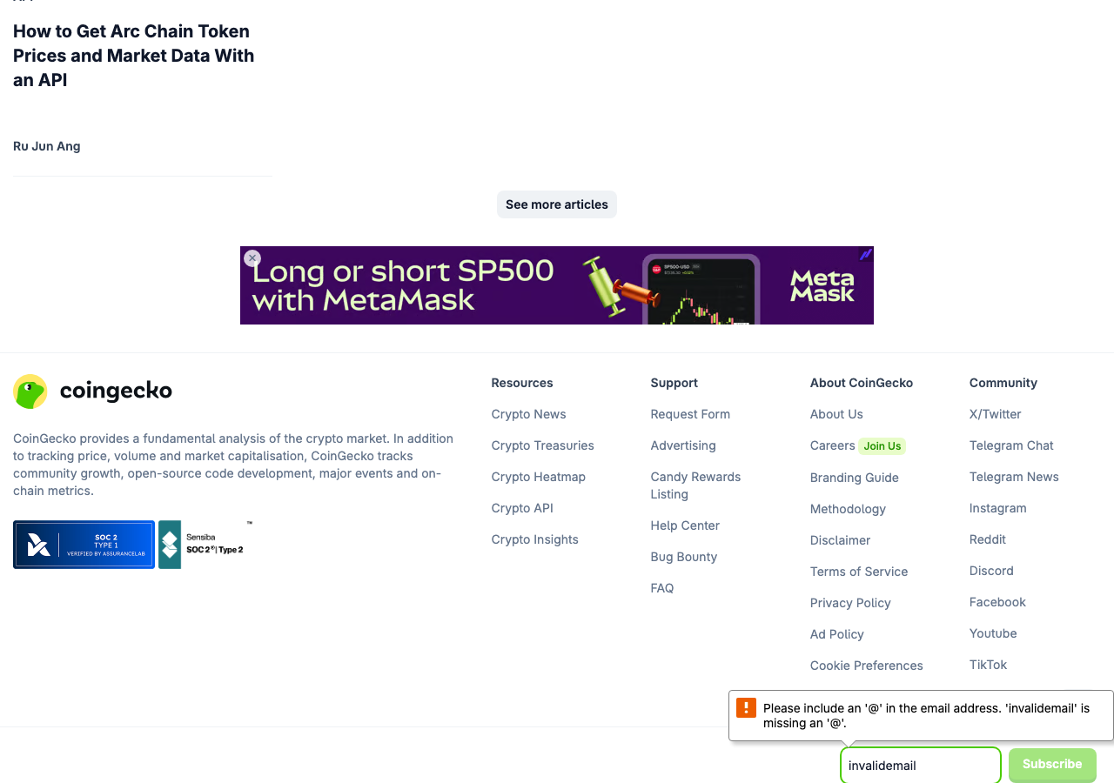
Task: Click the ad info icon on MetaMask banner
Action: 866,254
